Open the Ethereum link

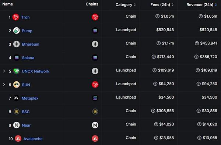[x=31, y=44]
